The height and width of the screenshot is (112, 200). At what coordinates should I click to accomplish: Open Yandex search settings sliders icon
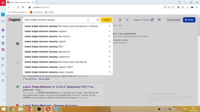point(127,20)
